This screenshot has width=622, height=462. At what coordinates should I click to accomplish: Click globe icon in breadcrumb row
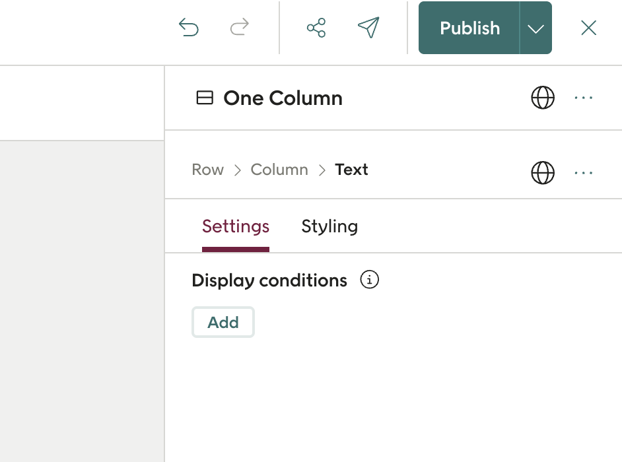(543, 172)
